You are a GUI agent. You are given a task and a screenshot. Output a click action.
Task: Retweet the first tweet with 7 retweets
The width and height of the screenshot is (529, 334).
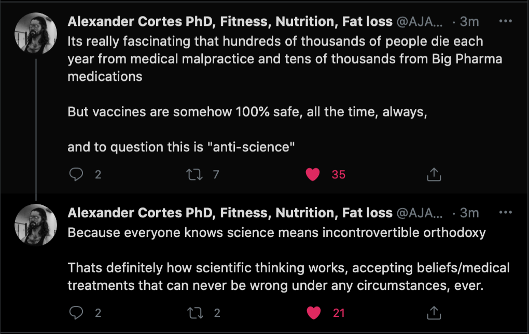194,175
